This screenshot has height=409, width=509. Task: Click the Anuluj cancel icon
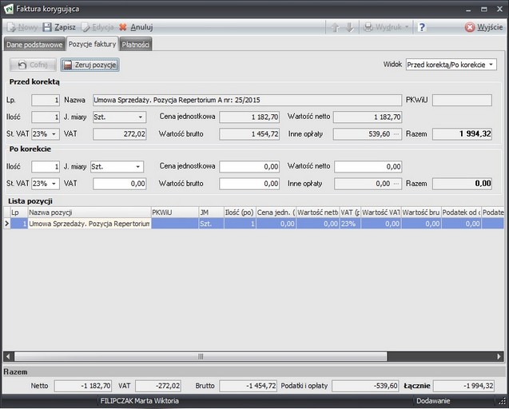click(123, 27)
